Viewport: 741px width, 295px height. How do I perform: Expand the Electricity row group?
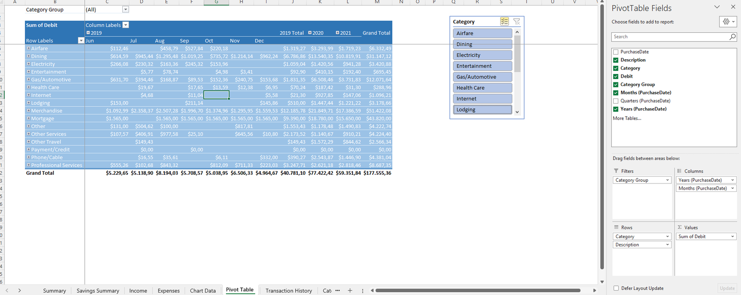pyautogui.click(x=28, y=64)
